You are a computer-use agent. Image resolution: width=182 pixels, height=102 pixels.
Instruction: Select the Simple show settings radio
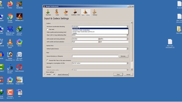pyautogui.click(x=45, y=74)
